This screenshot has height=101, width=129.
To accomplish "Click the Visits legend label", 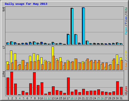I will click(x=126, y=55).
